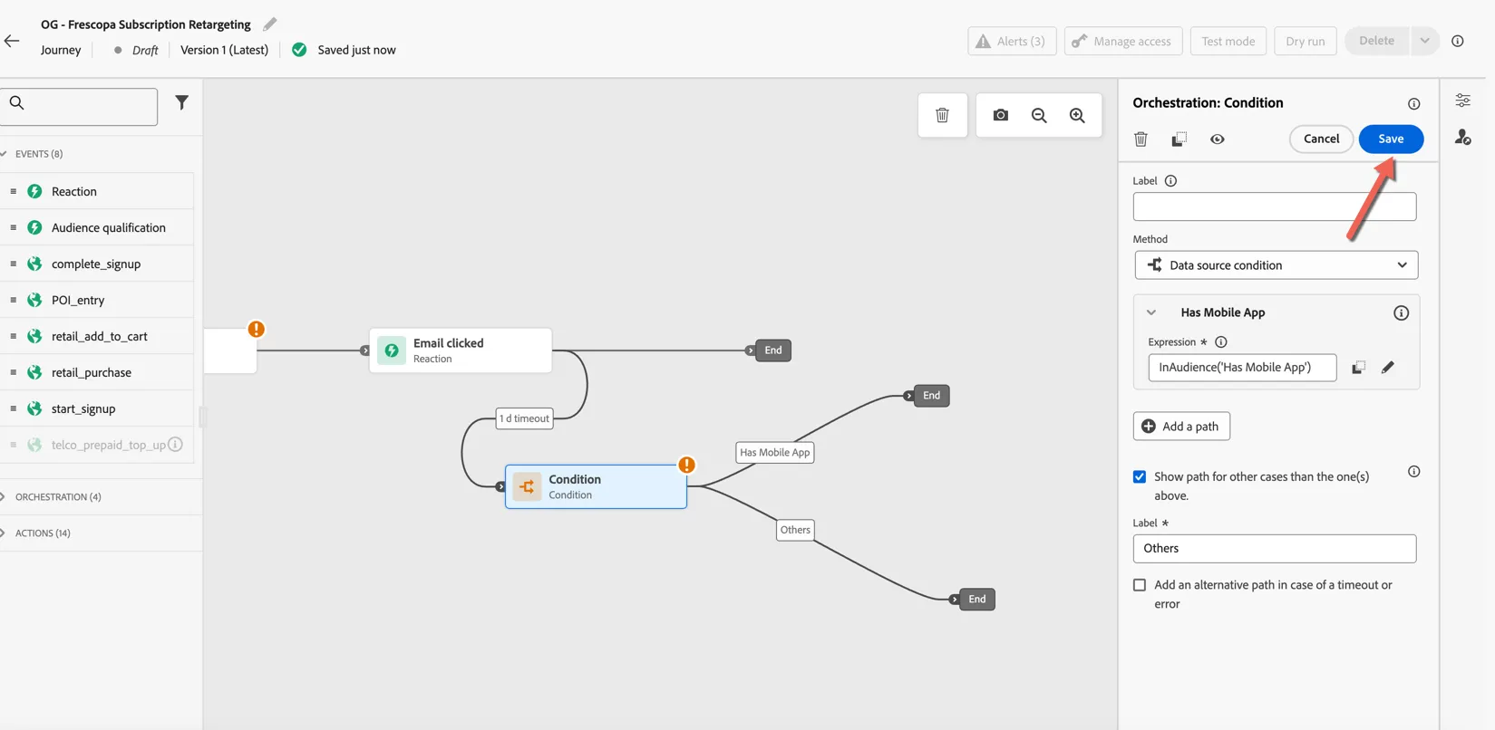
Task: Click the Others label input field
Action: 1274,549
